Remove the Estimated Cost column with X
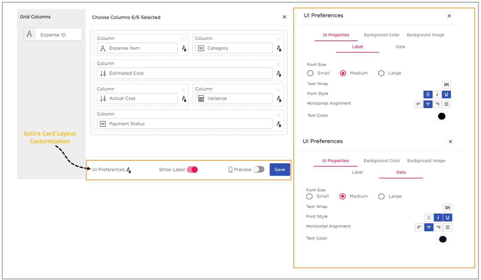Viewport: 481px width, 280px height. [x=278, y=64]
